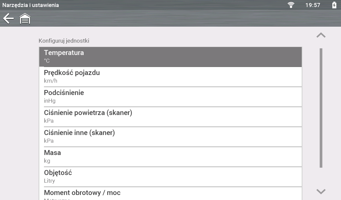Click the Wi-Fi status icon

[291, 5]
